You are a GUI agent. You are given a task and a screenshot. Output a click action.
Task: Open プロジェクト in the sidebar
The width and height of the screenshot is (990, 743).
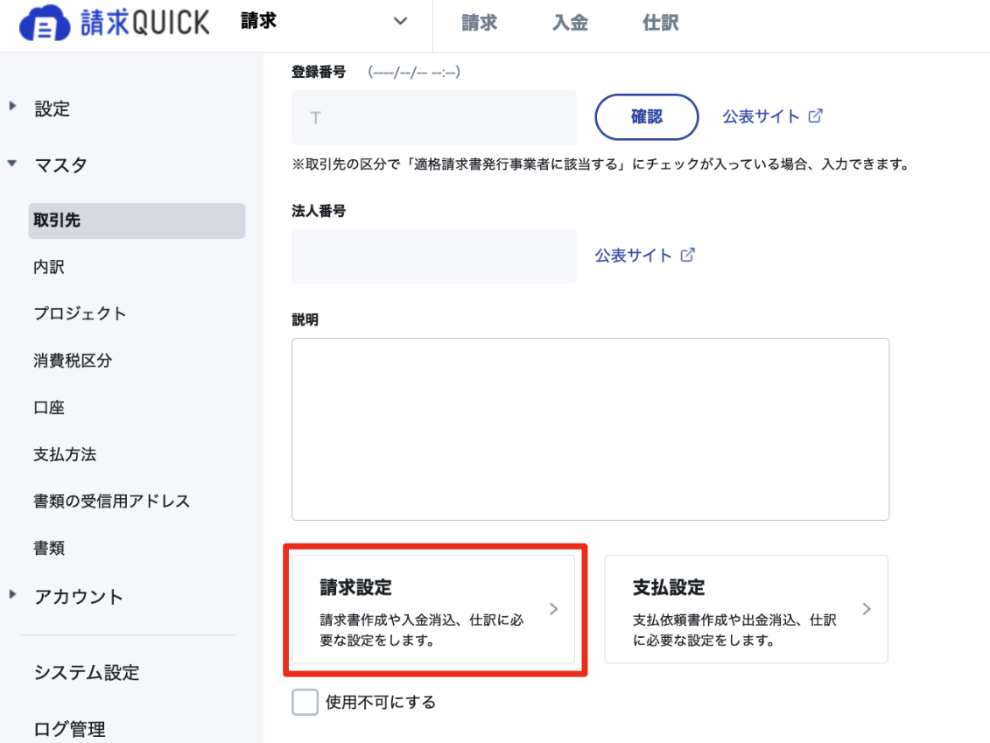(x=81, y=313)
